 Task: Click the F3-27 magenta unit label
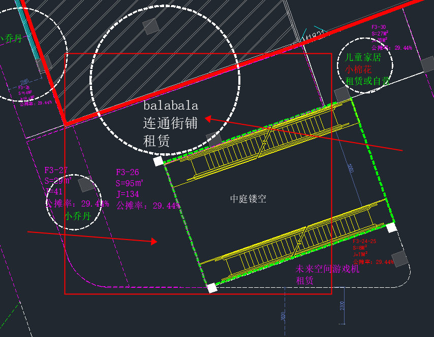pos(56,171)
